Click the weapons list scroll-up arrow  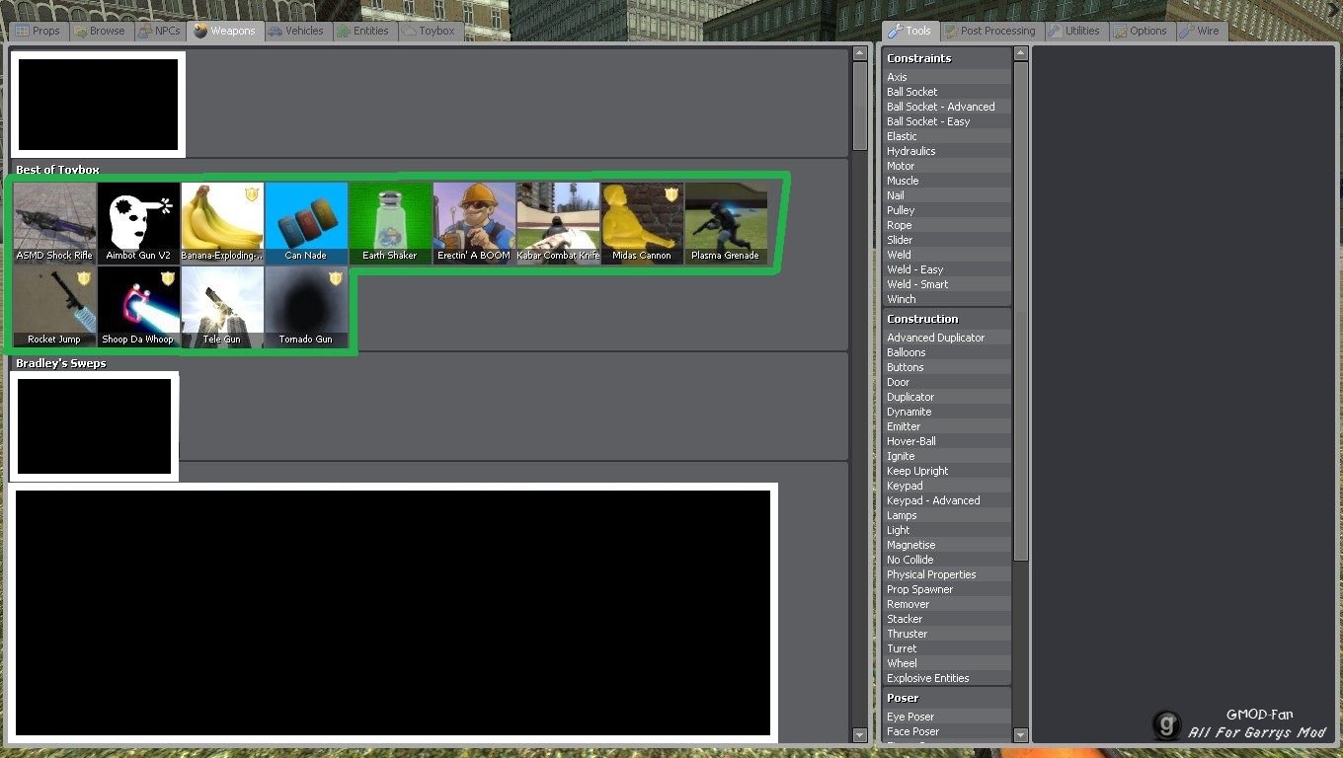click(859, 53)
